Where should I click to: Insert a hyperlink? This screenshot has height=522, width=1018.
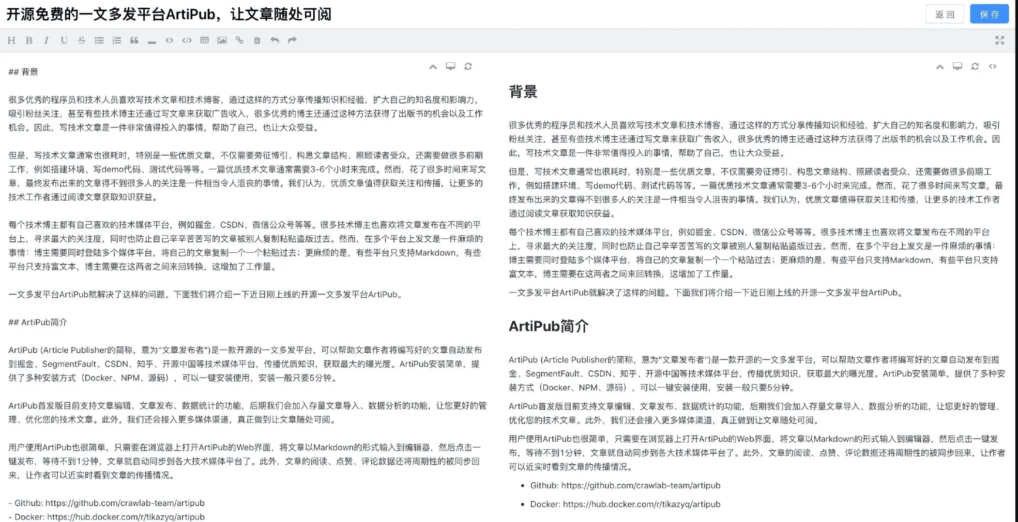[x=239, y=41]
